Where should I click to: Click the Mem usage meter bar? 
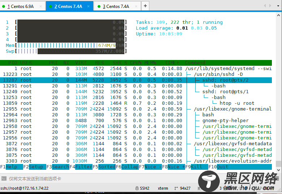[x=71, y=46]
